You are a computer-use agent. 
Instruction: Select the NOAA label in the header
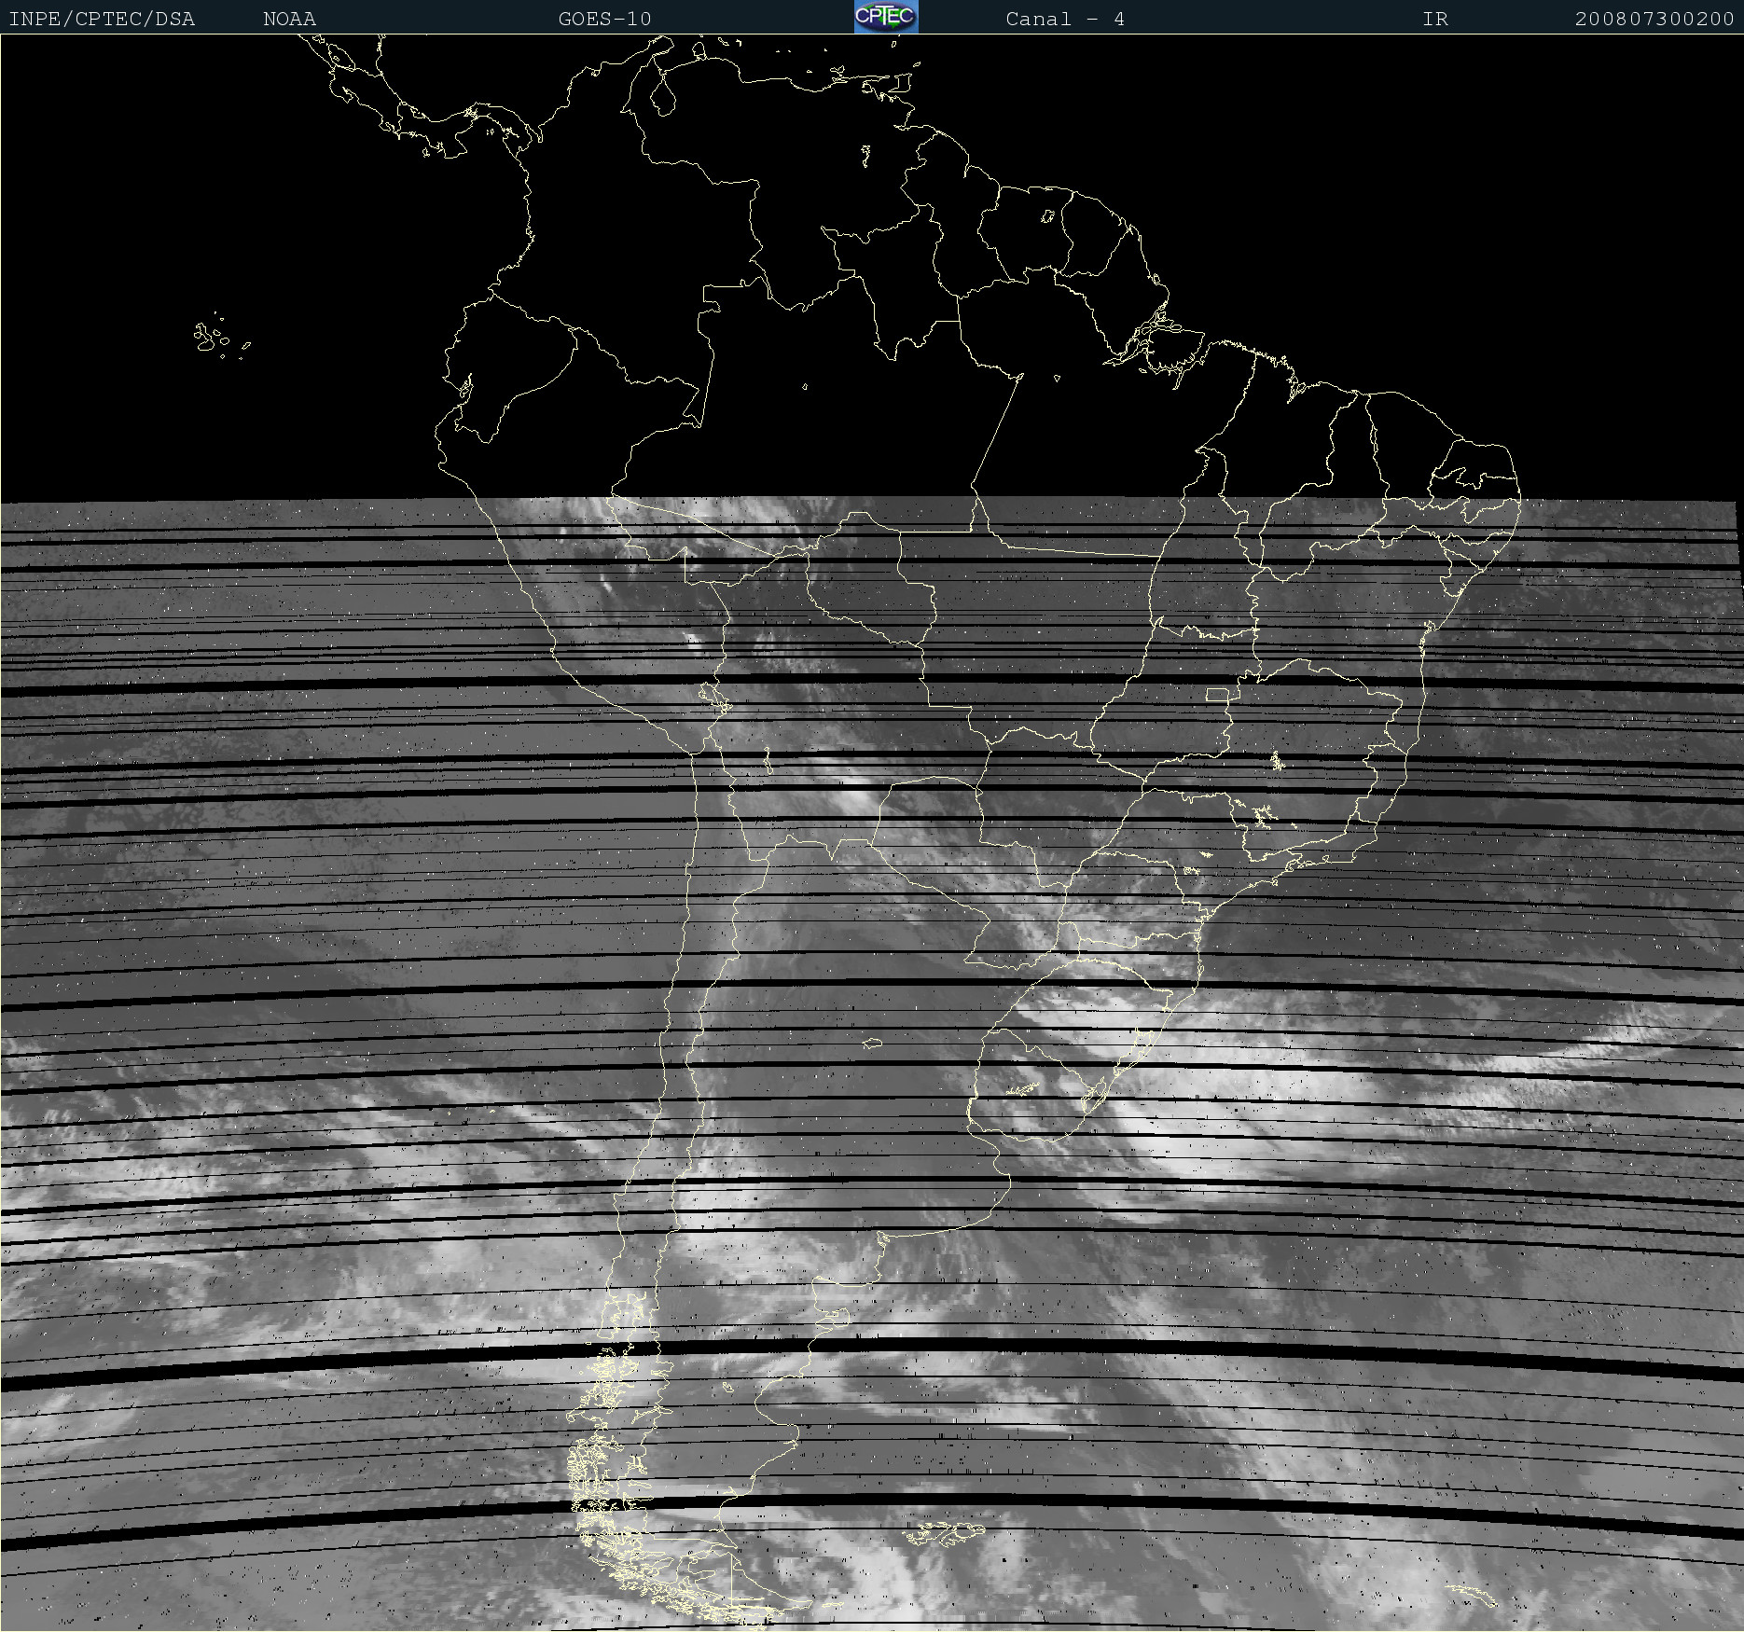pyautogui.click(x=289, y=19)
